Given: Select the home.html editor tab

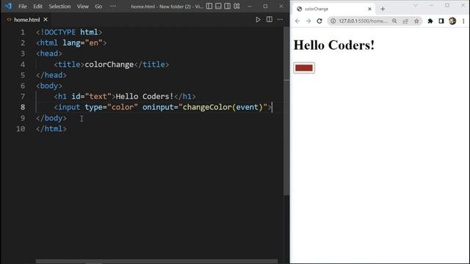Looking at the screenshot, I should coord(26,20).
